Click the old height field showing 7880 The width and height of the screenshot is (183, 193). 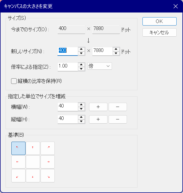pos(106,29)
